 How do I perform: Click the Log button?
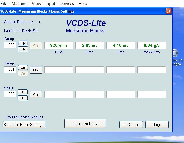157,125
